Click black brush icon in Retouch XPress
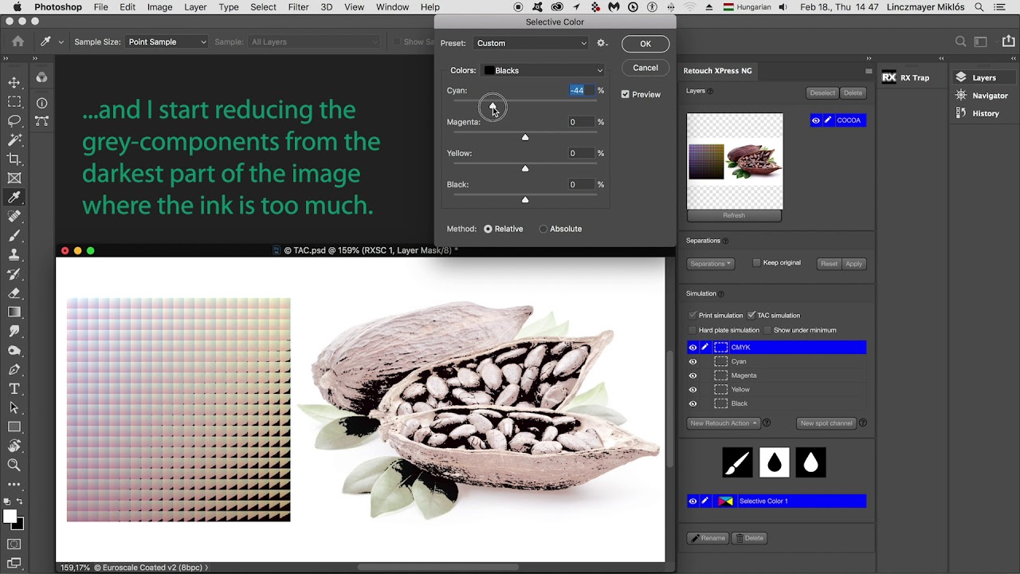The image size is (1020, 574). pos(737,463)
